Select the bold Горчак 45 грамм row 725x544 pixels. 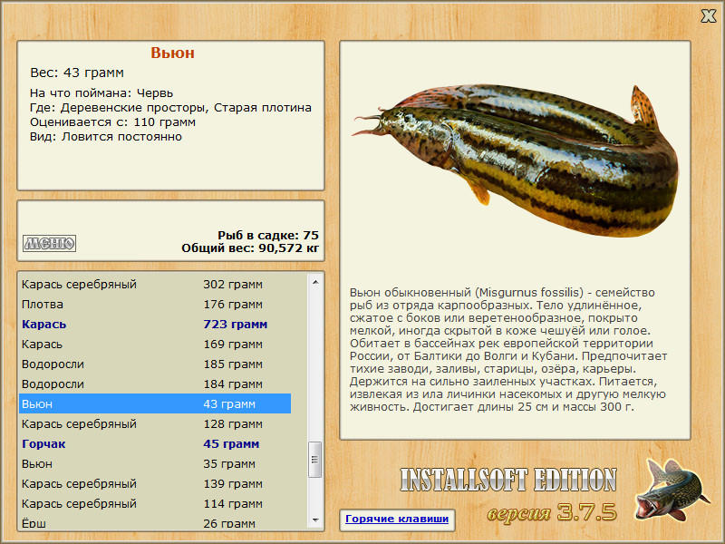(155, 443)
